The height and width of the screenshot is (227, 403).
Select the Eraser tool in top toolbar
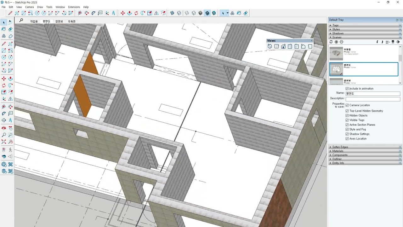point(246,13)
